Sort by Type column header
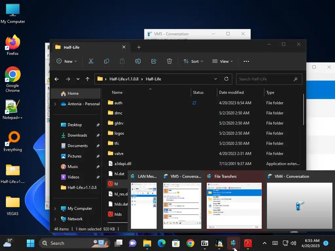 pos(270,92)
